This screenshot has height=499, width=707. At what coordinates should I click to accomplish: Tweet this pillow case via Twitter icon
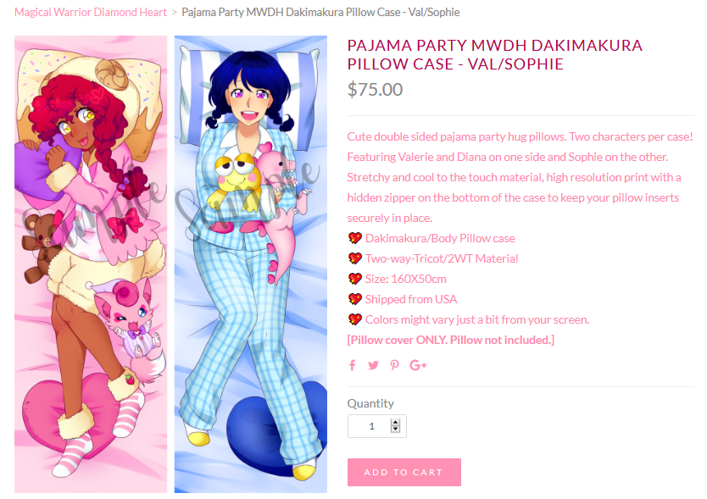(x=373, y=365)
